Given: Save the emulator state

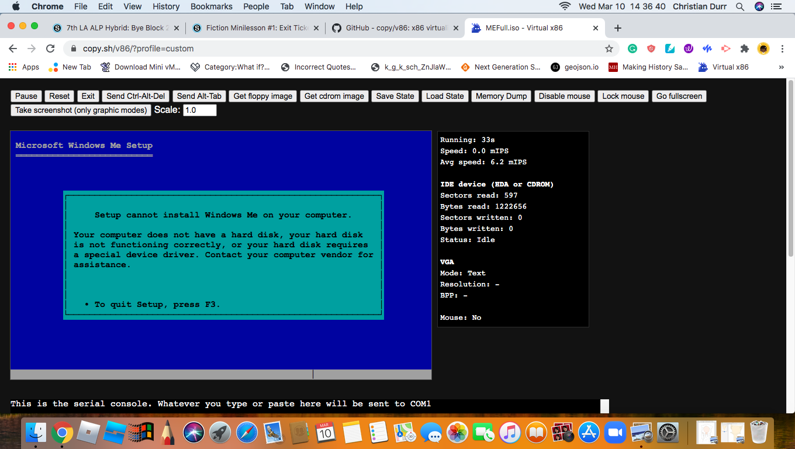Looking at the screenshot, I should coord(395,96).
